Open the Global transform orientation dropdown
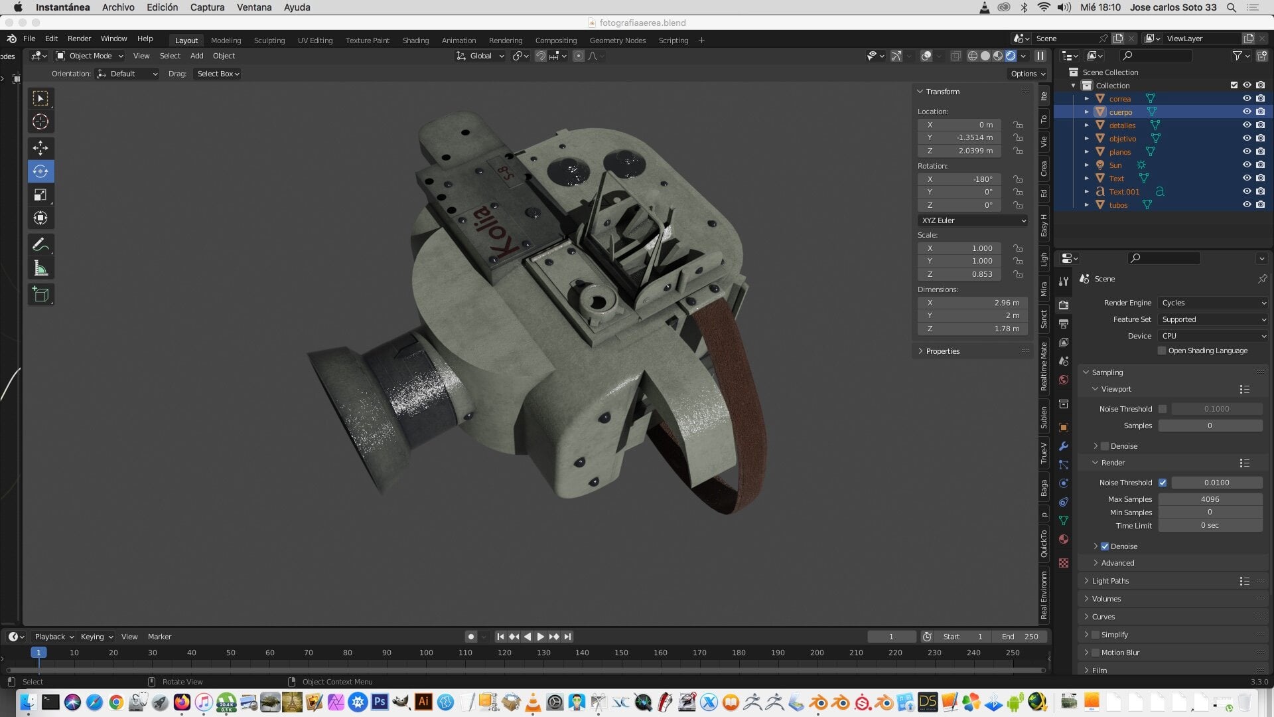 480,56
